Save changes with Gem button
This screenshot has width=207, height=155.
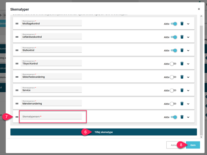(193, 145)
